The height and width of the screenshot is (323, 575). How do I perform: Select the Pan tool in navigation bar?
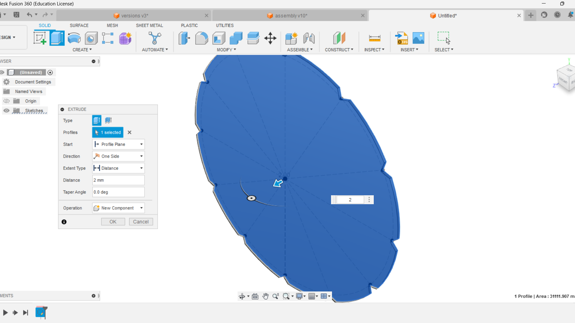[x=266, y=296]
